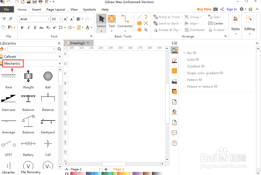Viewport: 261px width, 175px height.
Task: Select Solid fill option
Action: 191,60
